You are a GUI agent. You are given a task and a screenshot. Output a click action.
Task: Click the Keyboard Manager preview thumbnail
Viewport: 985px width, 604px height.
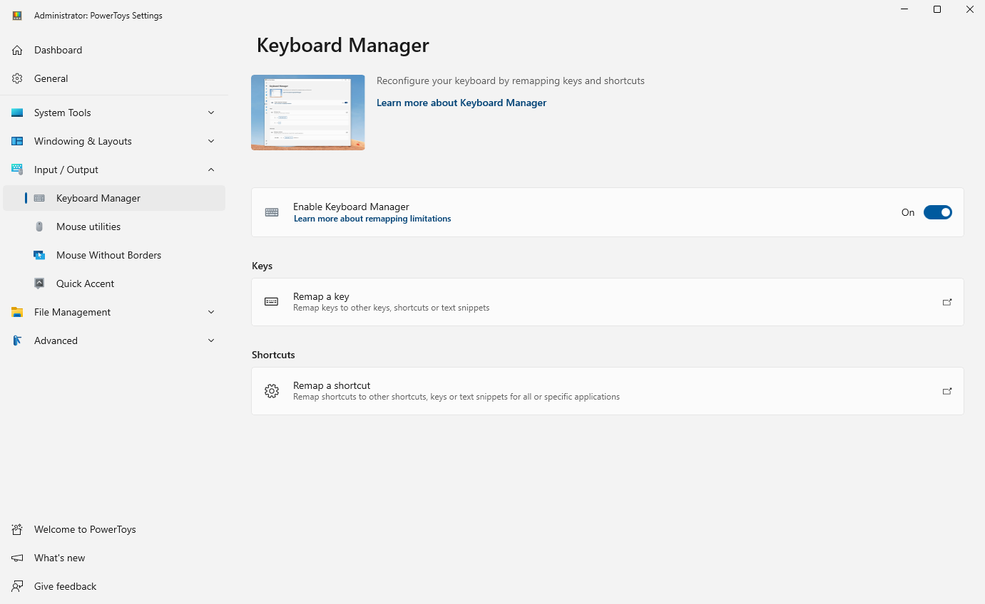(x=308, y=113)
